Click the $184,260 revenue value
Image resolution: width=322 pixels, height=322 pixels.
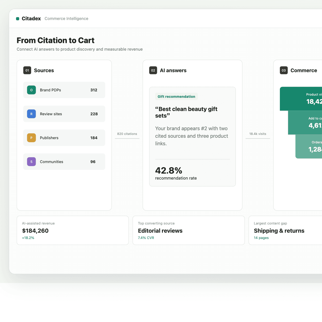click(x=35, y=231)
